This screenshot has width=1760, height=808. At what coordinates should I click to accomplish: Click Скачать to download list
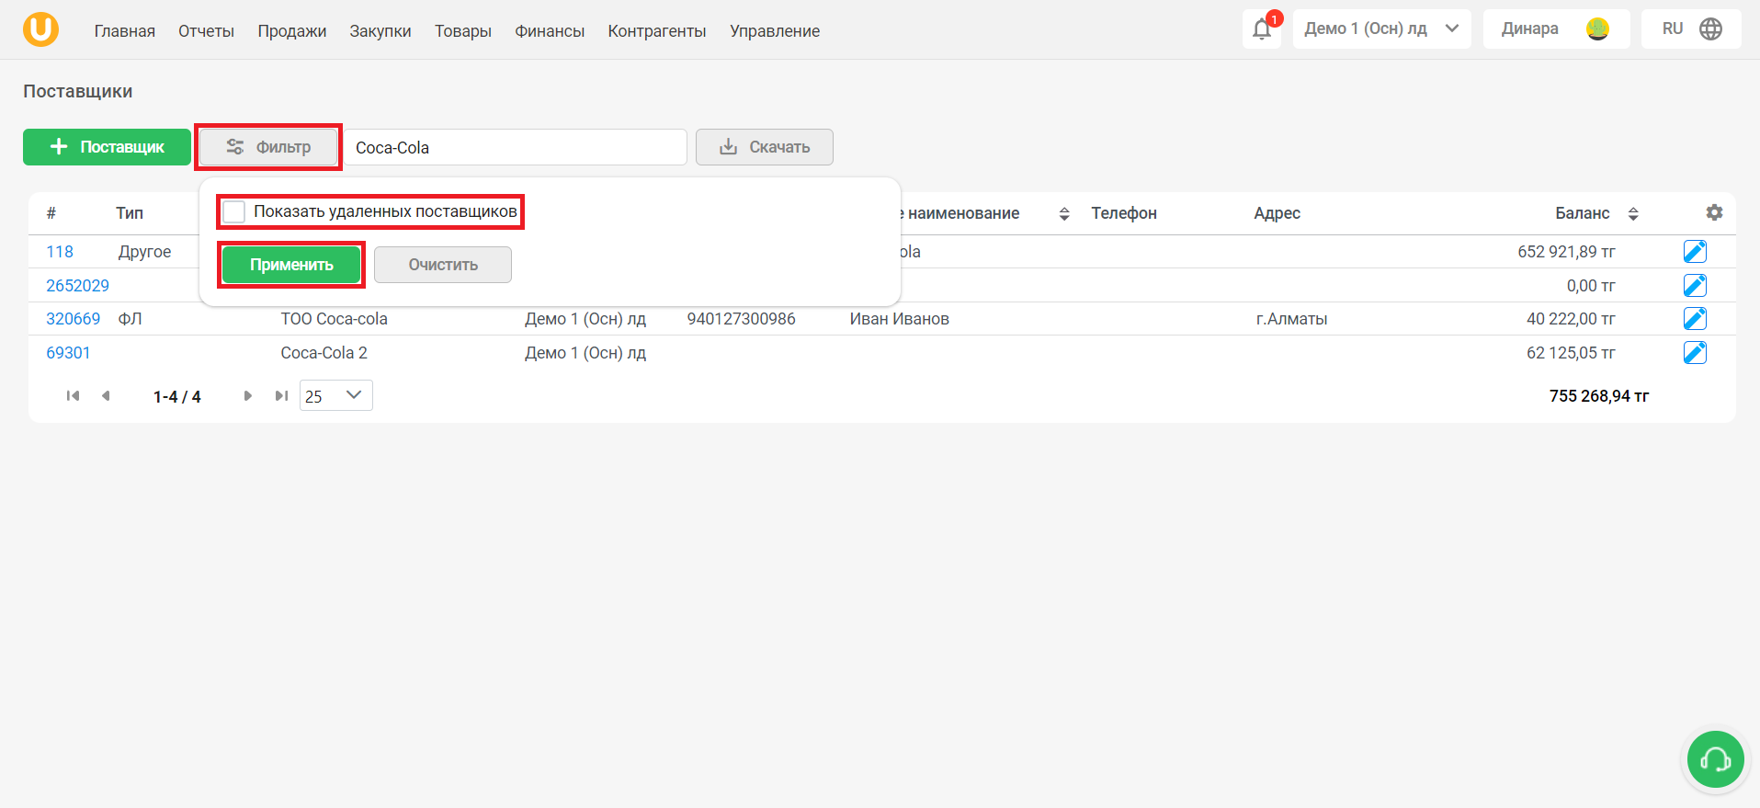coord(765,147)
